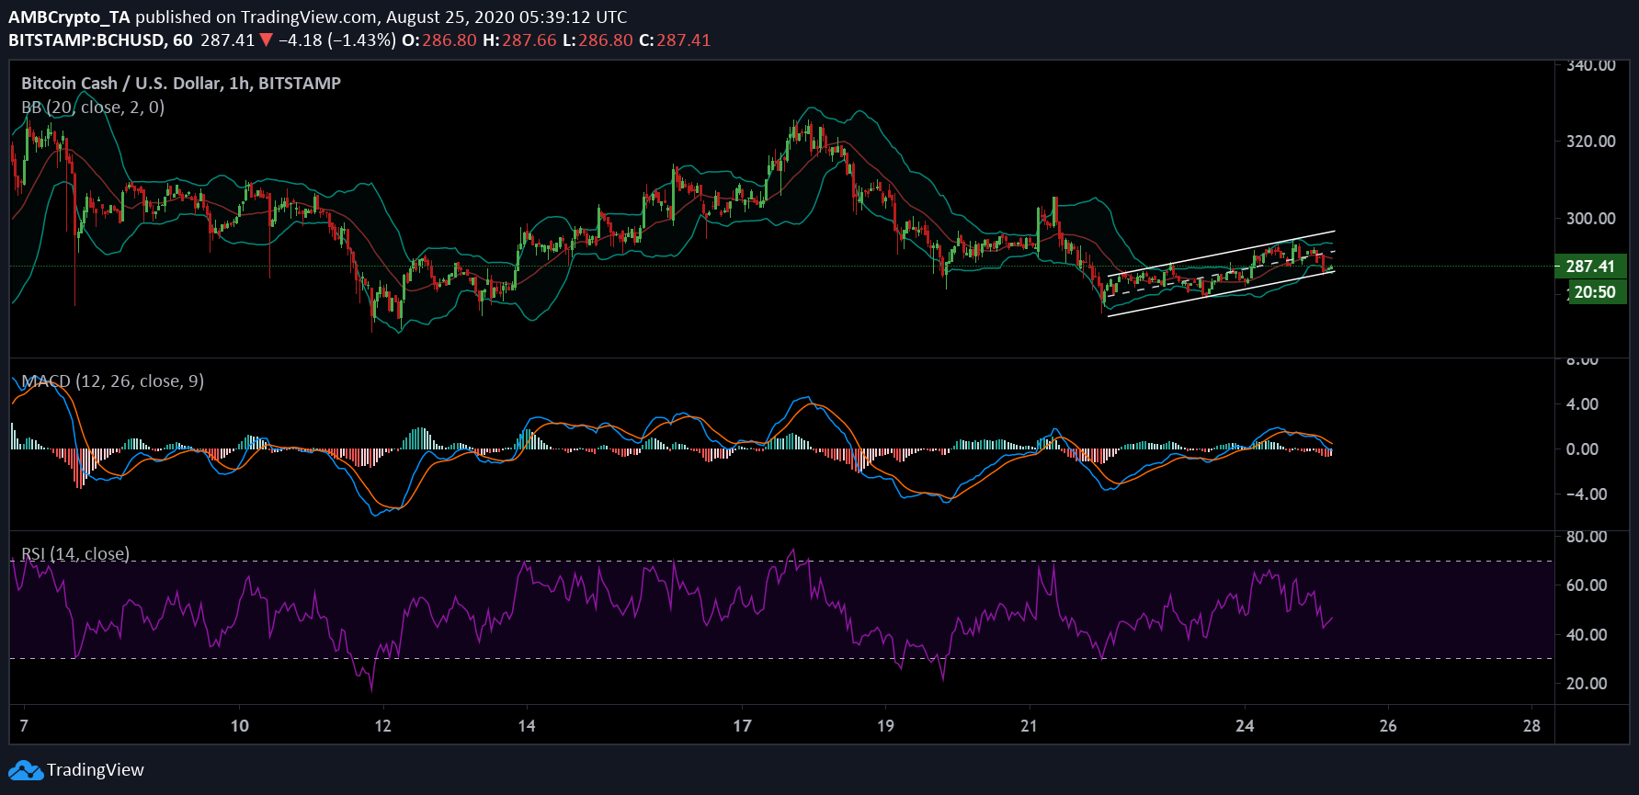1639x795 pixels.
Task: Click the closing price value C:287.41
Action: click(674, 40)
